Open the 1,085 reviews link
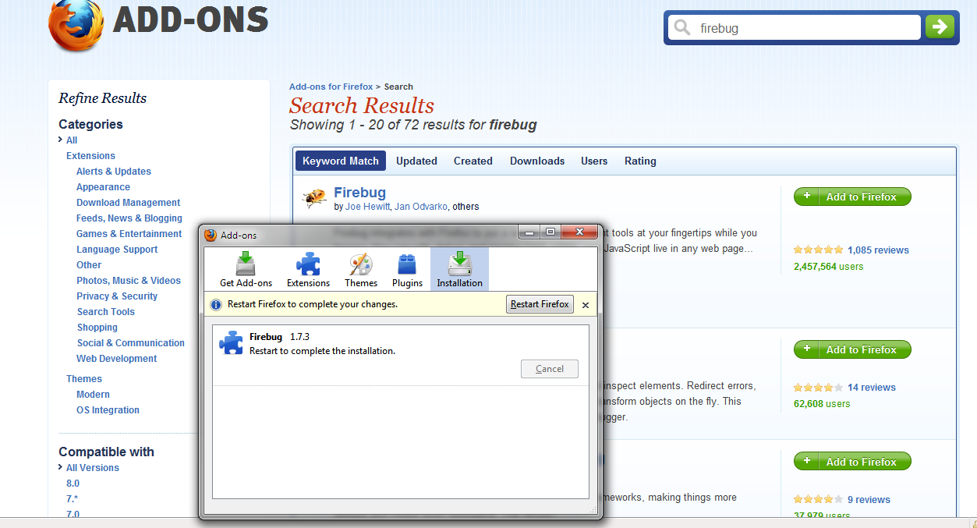Screen dimensions: 977x528 pos(878,250)
